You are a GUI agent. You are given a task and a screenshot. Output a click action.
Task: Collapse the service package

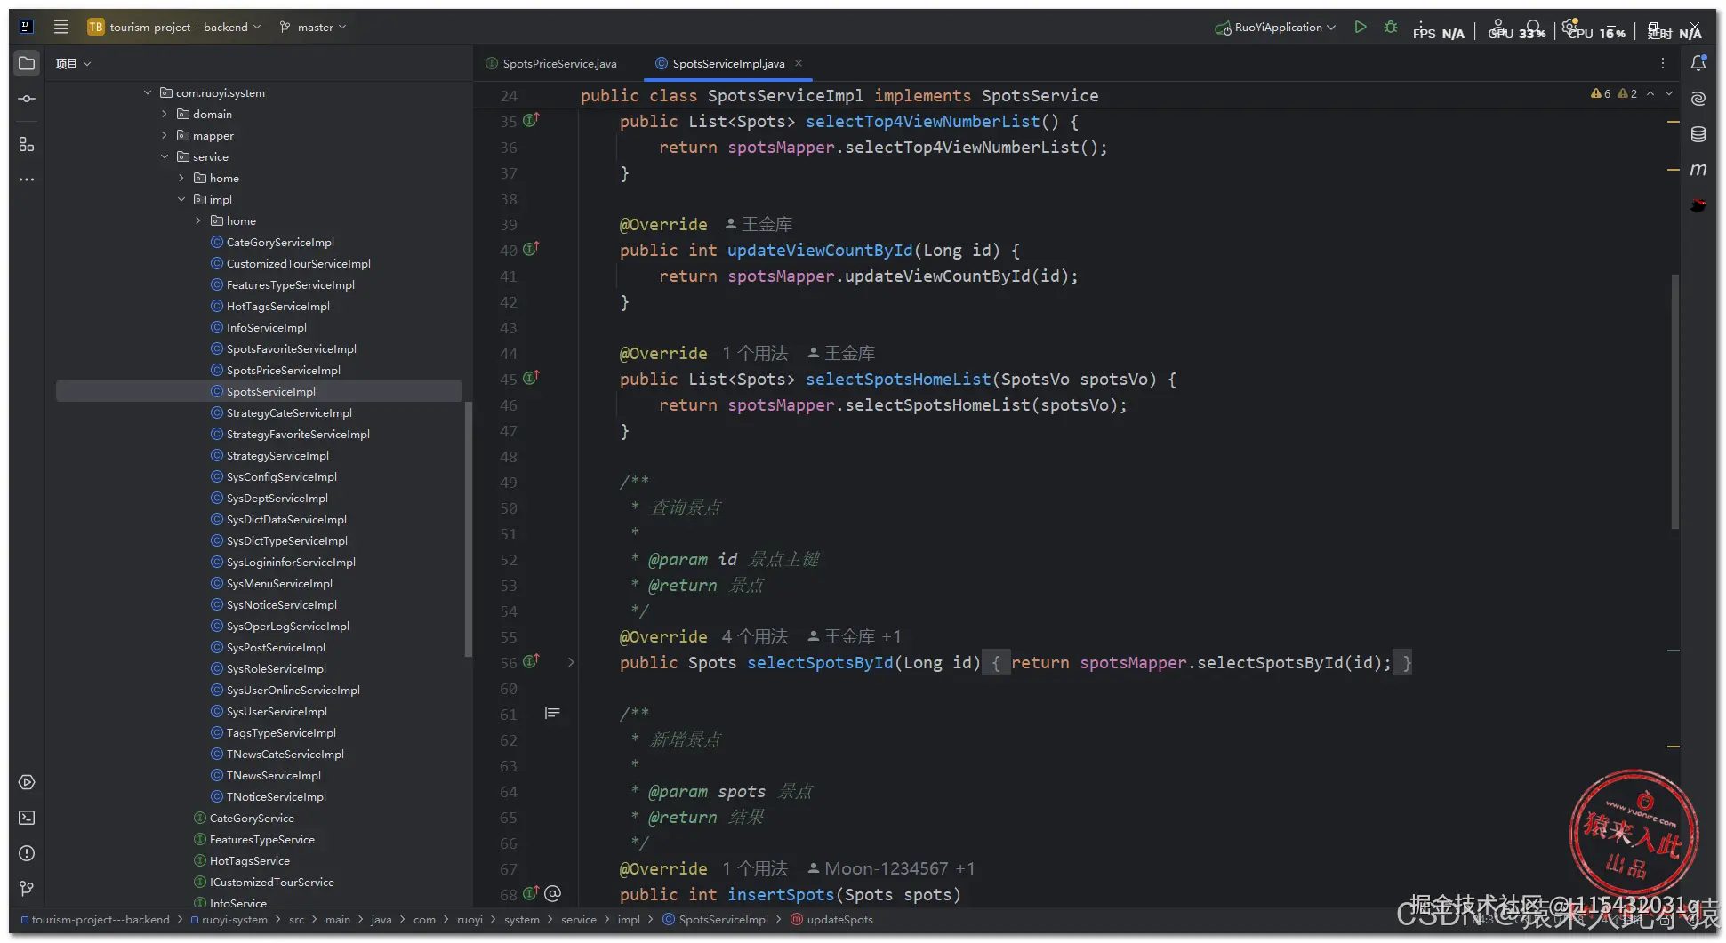coord(165,156)
